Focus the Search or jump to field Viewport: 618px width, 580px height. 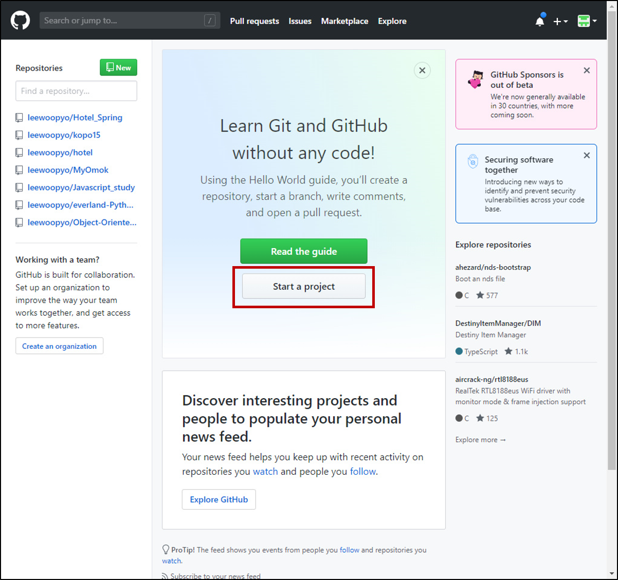pos(130,21)
